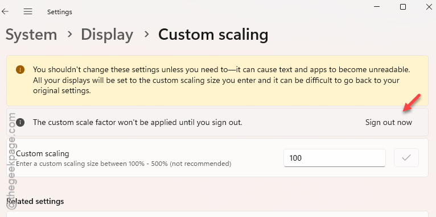
Task: Click the dark info circle icon
Action: [x=20, y=122]
